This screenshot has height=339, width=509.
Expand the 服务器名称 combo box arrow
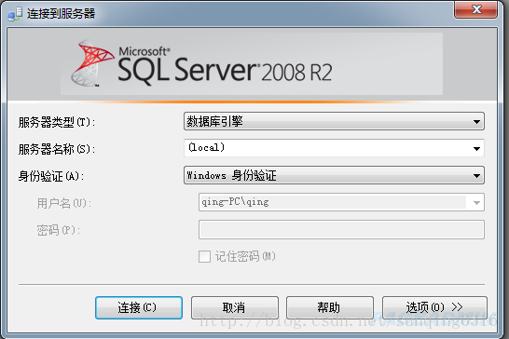click(476, 149)
